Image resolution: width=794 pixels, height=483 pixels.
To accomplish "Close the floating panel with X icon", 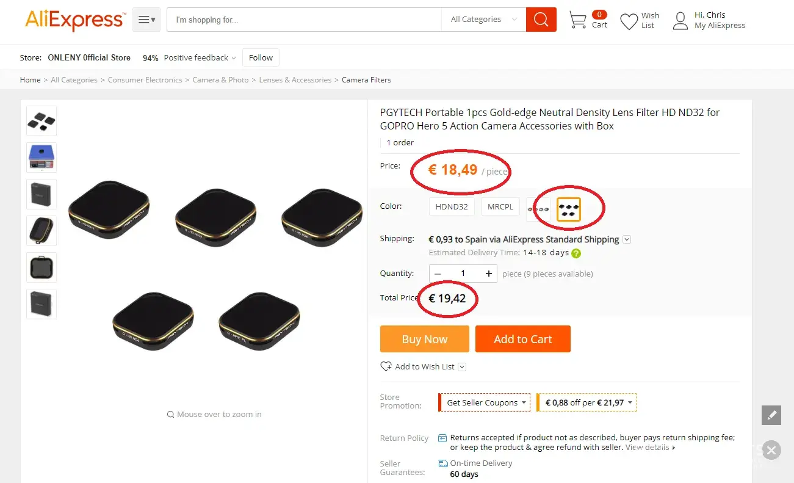I will point(771,451).
